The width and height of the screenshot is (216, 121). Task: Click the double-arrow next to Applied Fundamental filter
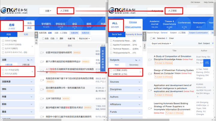pos(140,46)
